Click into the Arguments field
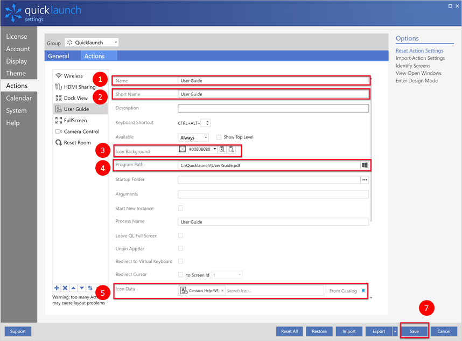This screenshot has width=462, height=341. [x=274, y=194]
